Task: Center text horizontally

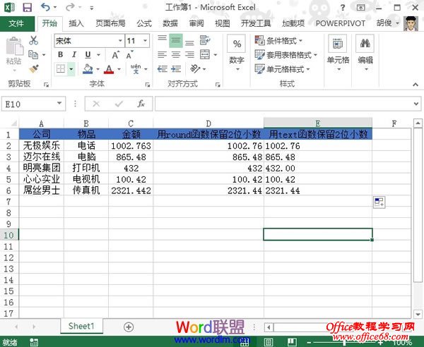Action: click(176, 55)
